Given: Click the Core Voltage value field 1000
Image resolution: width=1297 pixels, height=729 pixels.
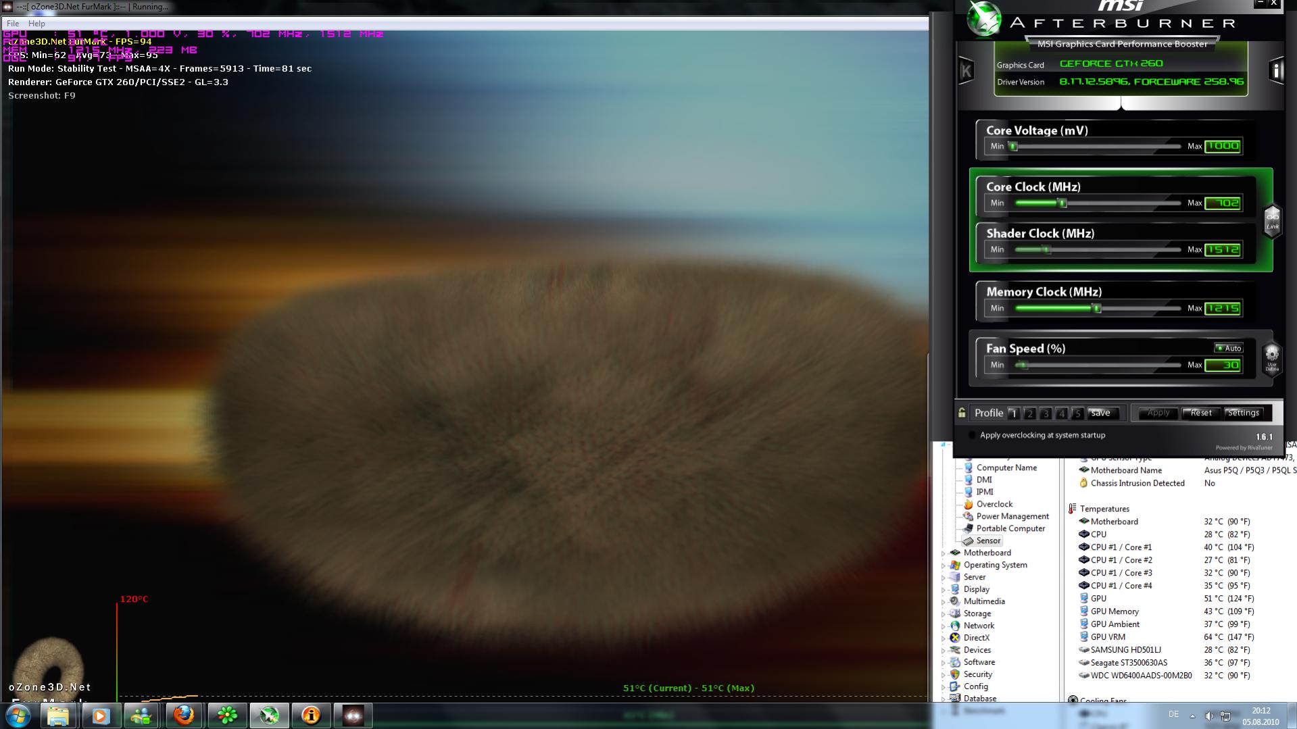Looking at the screenshot, I should (1223, 146).
